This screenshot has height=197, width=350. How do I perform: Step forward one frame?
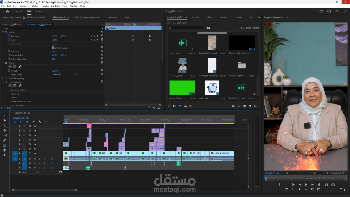(x=312, y=185)
